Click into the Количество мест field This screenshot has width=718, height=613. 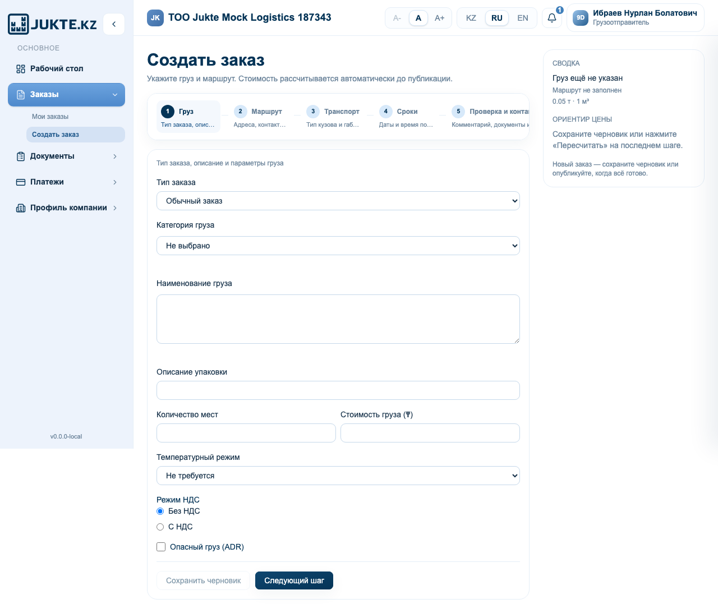(x=246, y=433)
